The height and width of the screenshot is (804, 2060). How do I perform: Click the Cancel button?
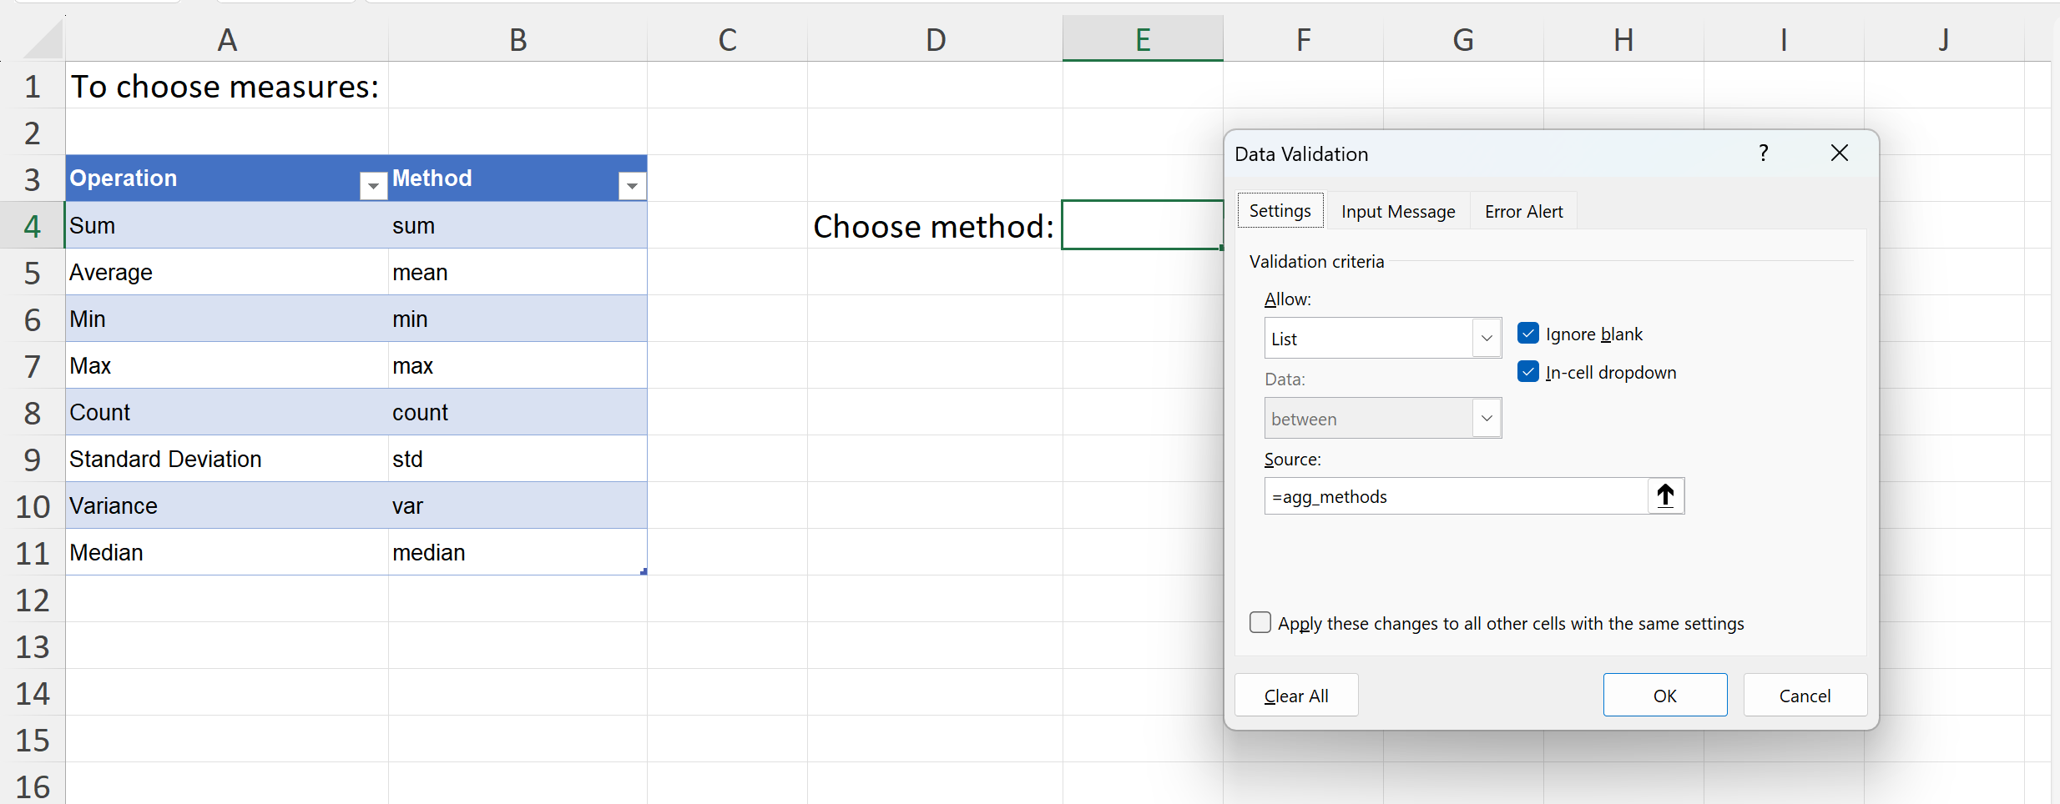point(1805,696)
